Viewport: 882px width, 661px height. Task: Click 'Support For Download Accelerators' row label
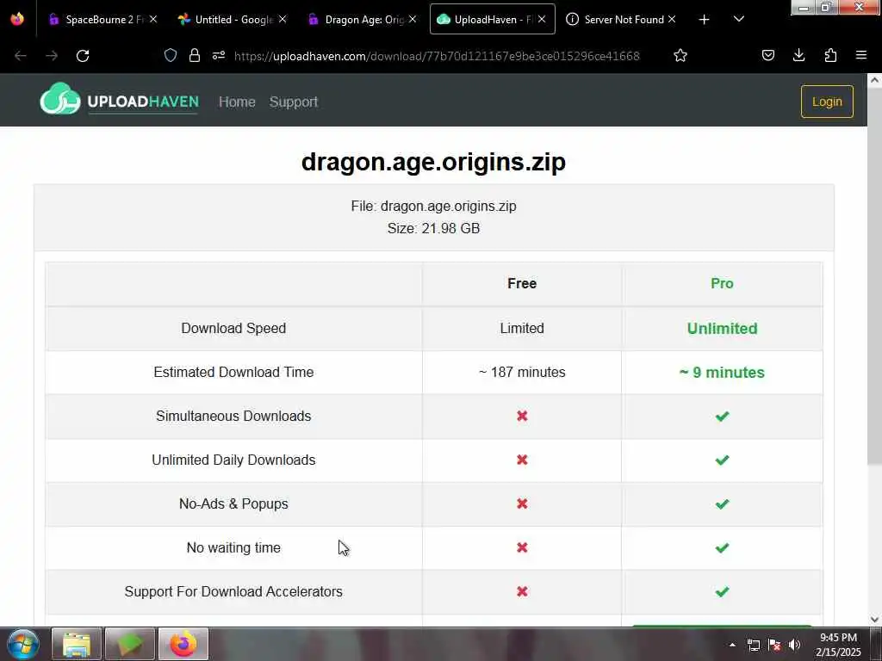[233, 591]
